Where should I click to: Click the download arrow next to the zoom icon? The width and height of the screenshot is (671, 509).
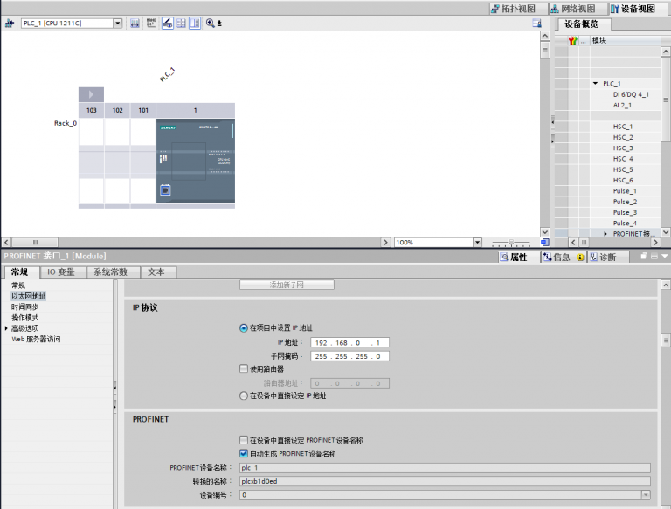pyautogui.click(x=219, y=24)
